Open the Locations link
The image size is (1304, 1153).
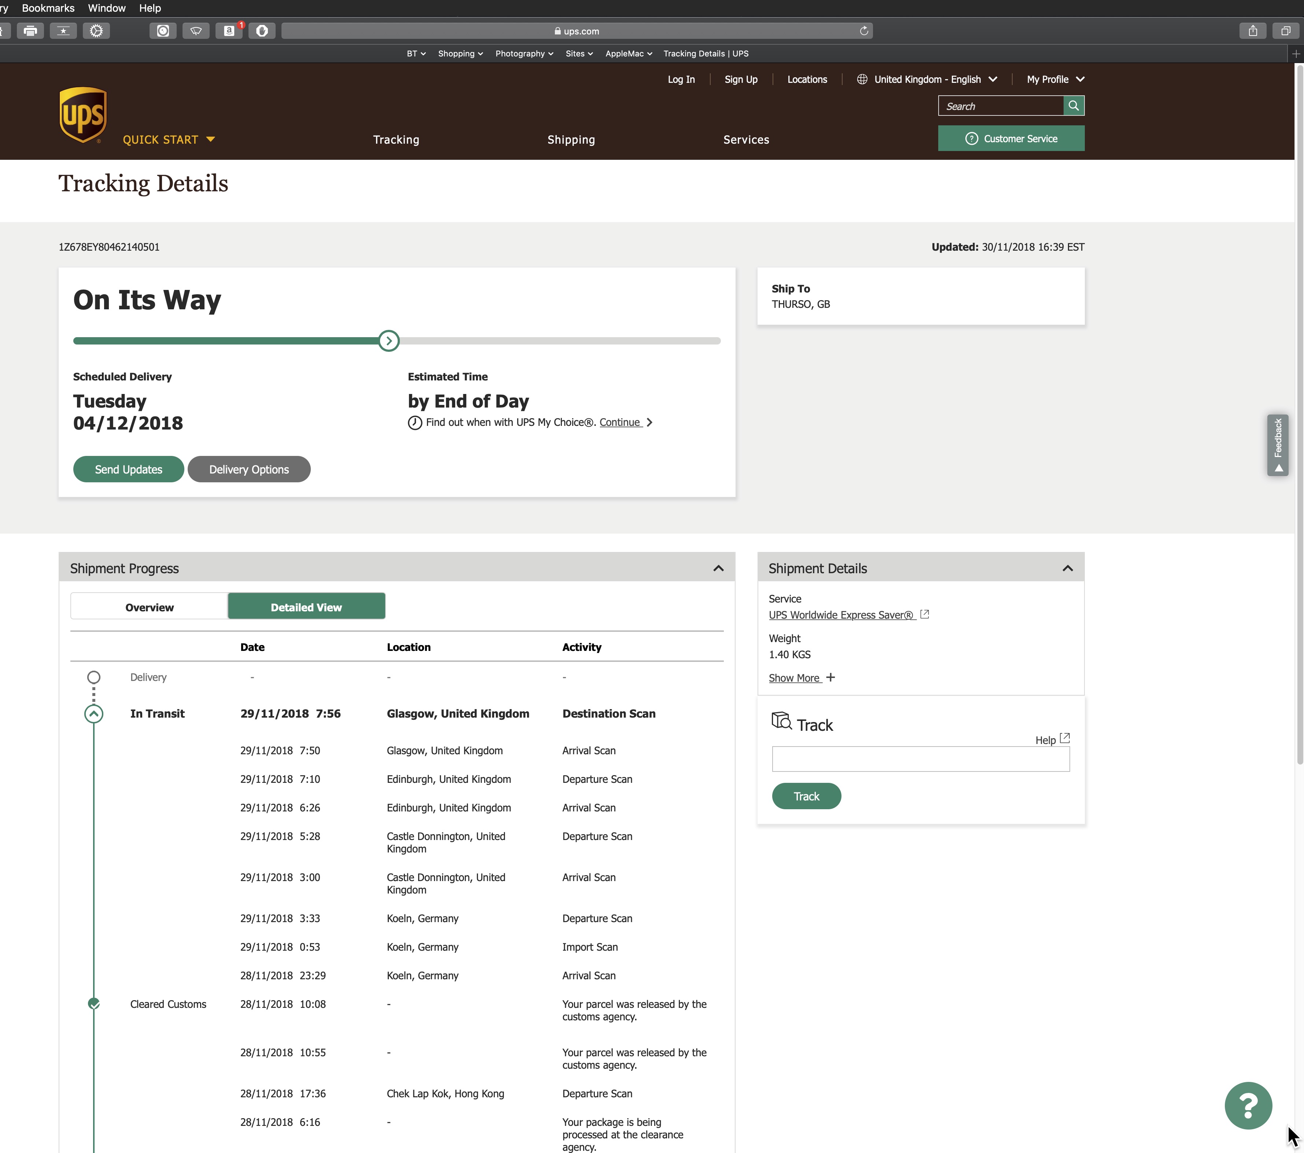806,79
